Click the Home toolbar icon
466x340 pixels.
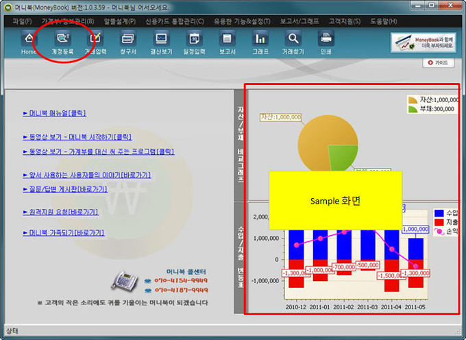click(29, 42)
